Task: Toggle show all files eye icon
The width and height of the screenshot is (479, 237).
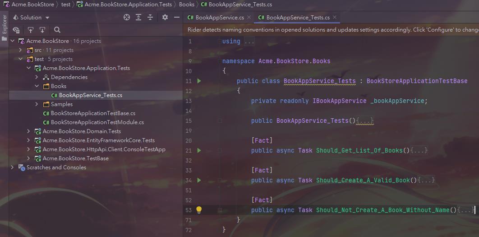Action: click(x=16, y=30)
